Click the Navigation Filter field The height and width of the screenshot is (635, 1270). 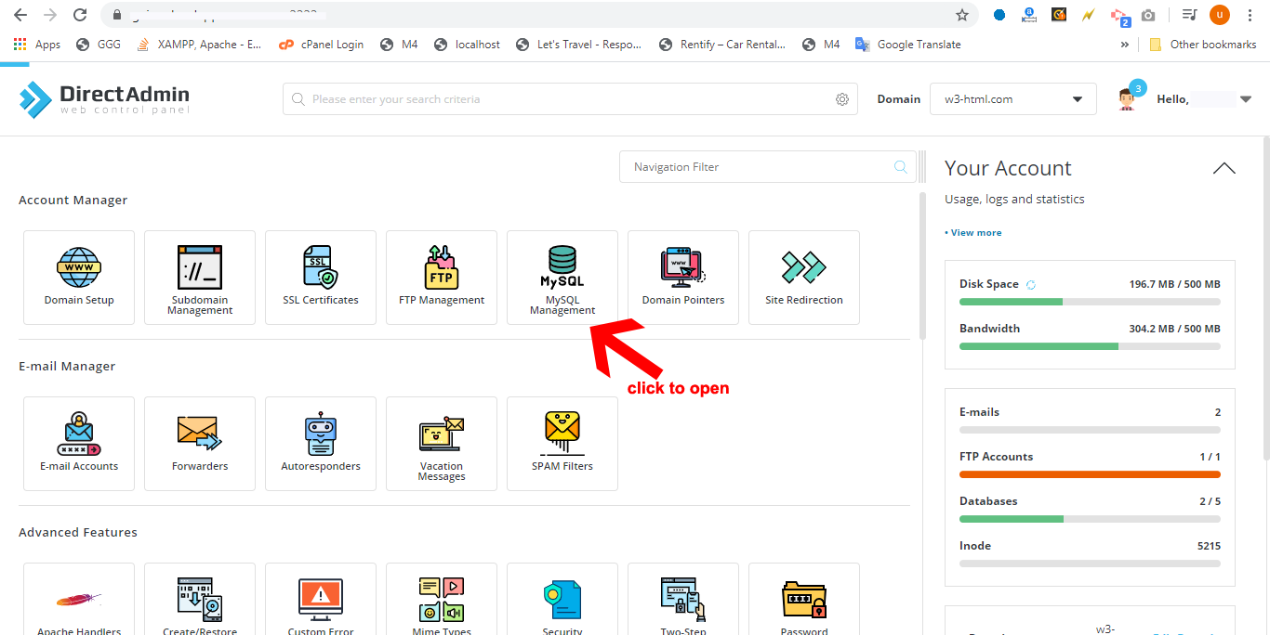[x=758, y=167]
